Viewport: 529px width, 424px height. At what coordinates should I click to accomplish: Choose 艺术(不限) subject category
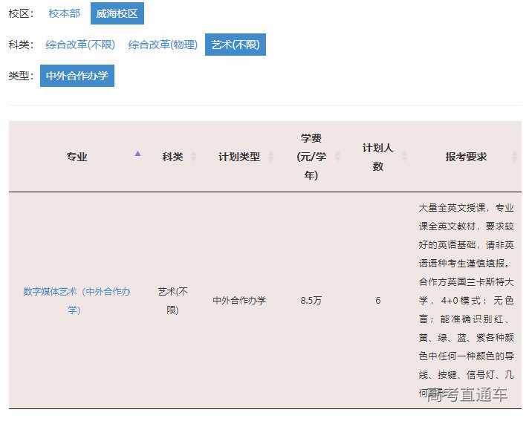pyautogui.click(x=236, y=45)
